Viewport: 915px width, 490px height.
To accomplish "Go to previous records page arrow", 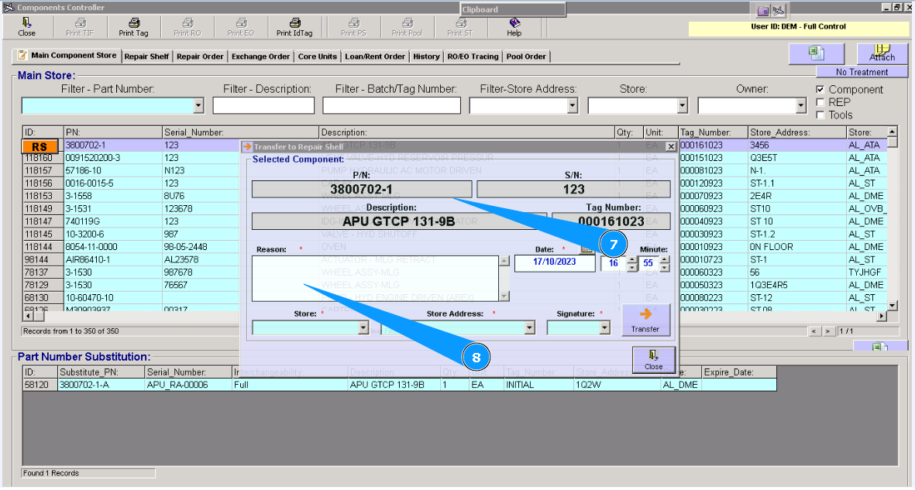I will (x=814, y=331).
